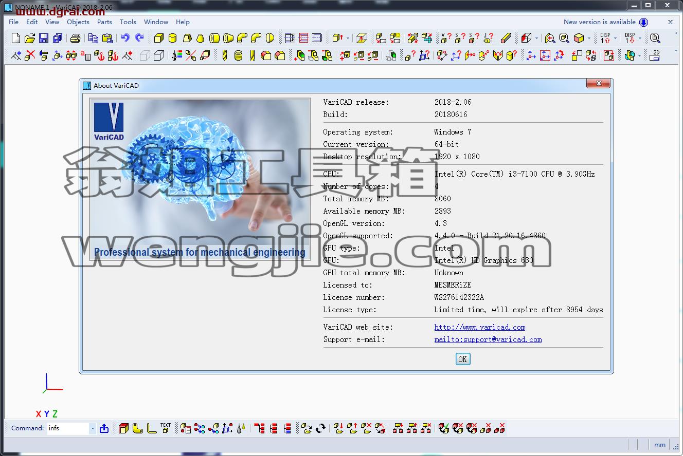The width and height of the screenshot is (683, 456).
Task: Open dropdown next to the yellow view cube
Action: pyautogui.click(x=589, y=38)
